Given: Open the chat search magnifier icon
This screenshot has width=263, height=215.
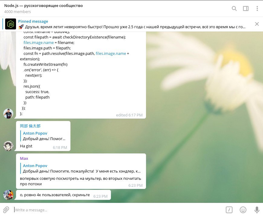Looking at the screenshot, I should pos(234,8).
